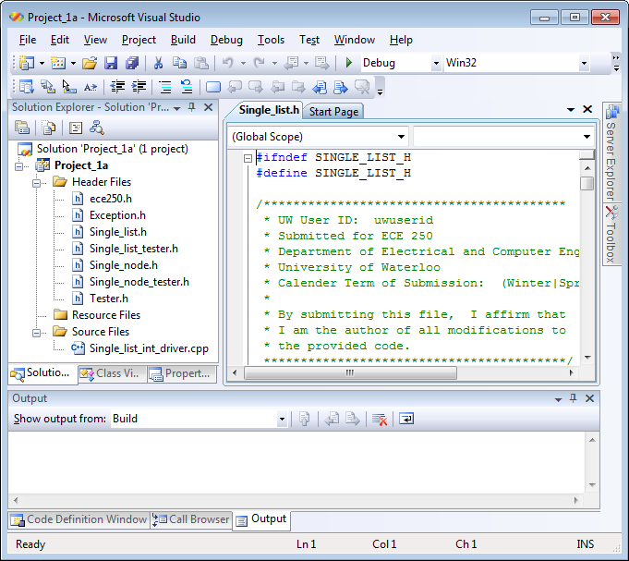Open the Debug configuration dropdown

pyautogui.click(x=435, y=64)
